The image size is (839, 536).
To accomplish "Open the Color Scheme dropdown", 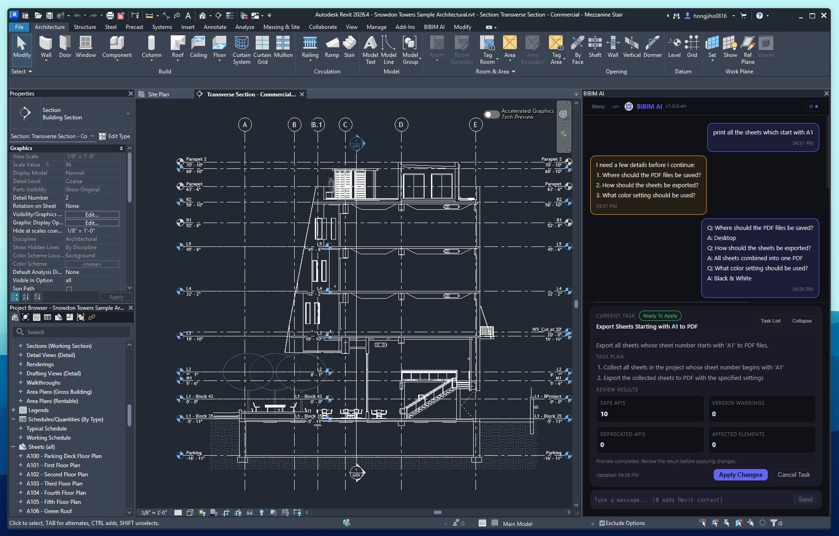I will (92, 264).
